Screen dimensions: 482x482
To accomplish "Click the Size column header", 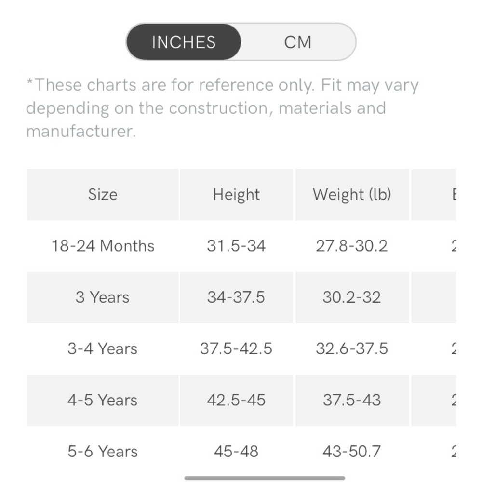I will point(103,195).
